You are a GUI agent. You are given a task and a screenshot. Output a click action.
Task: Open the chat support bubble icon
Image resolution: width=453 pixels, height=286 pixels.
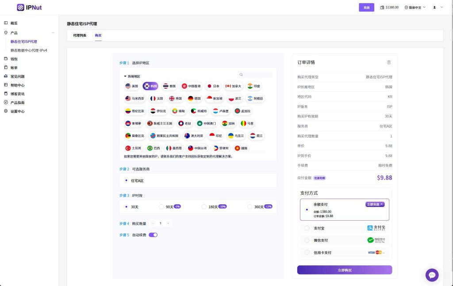(x=432, y=275)
